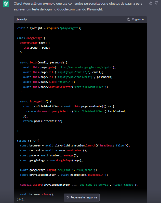Click the ChatGPT avatar logo

[6, 4]
